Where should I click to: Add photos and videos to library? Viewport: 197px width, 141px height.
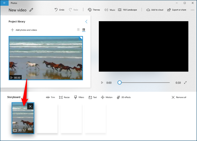point(24,30)
